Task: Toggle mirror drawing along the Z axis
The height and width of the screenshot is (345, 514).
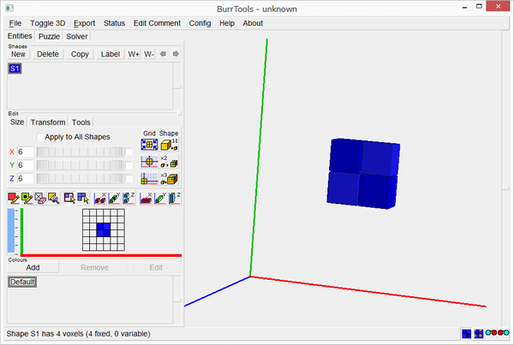Action: pos(128,199)
